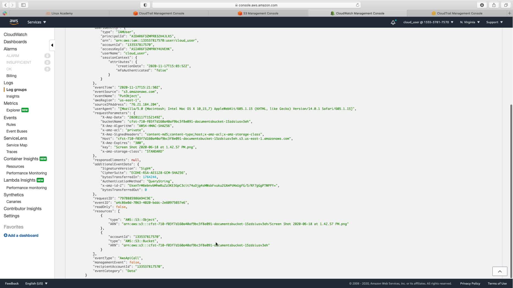Open Lambda Insights
Viewport: 513px width, 288px height.
[x=20, y=180]
